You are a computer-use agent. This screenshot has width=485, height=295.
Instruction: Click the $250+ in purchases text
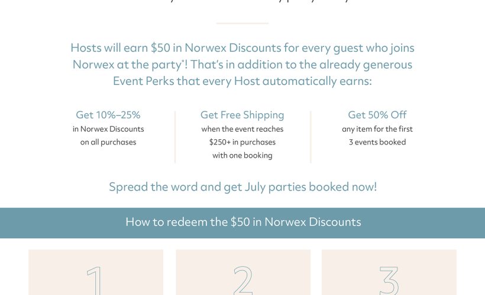tap(242, 142)
